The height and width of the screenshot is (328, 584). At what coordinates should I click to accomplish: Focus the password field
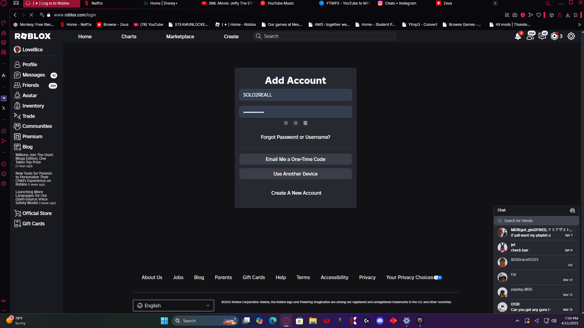[296, 112]
